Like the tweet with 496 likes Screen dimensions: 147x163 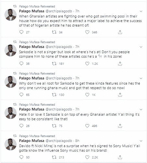pos(87,126)
